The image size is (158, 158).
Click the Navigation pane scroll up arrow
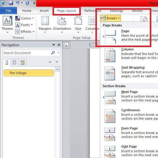point(57,69)
